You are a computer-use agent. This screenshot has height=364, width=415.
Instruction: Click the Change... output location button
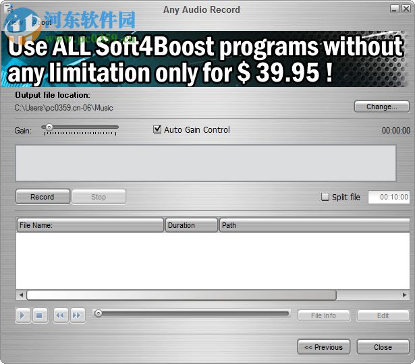[382, 107]
